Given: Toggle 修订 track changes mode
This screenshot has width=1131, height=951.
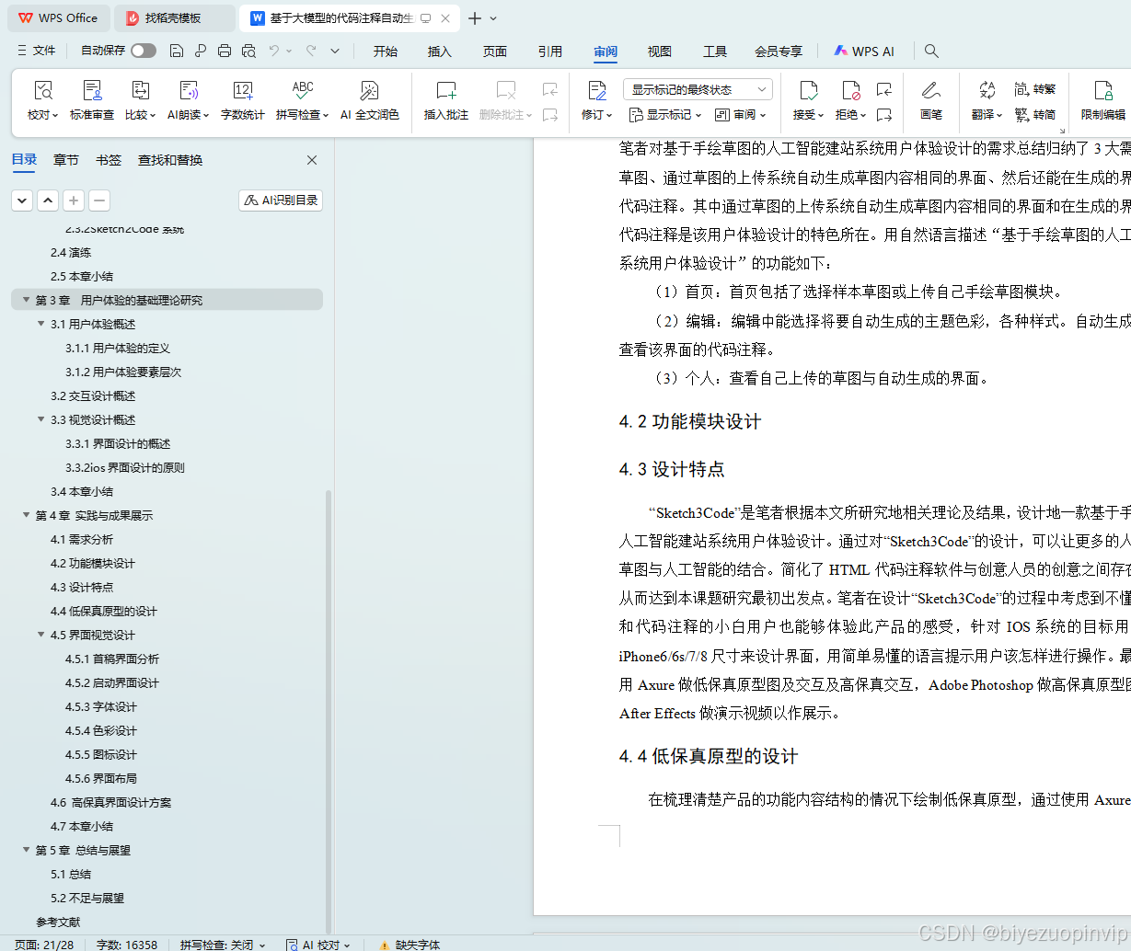Looking at the screenshot, I should click(594, 99).
